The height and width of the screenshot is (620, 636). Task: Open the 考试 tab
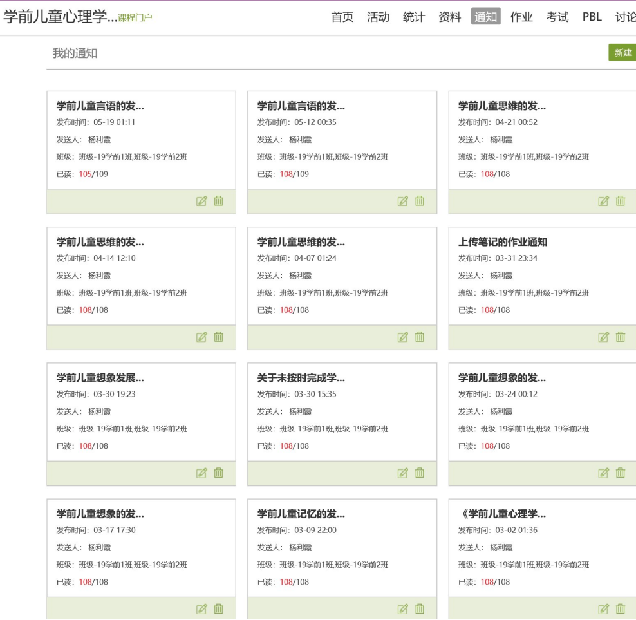tap(557, 17)
